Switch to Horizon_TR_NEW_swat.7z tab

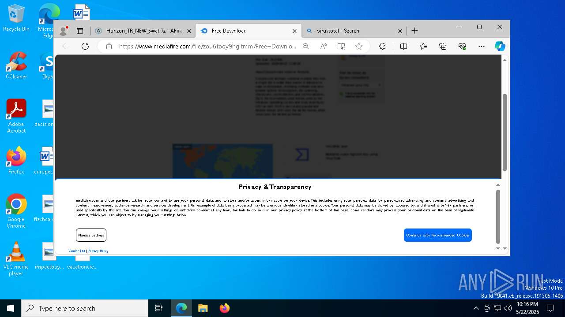[x=143, y=31]
